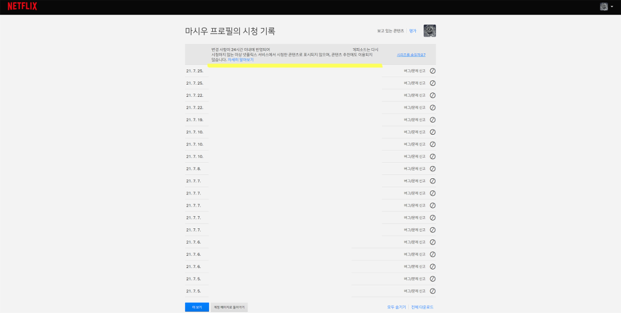Hide the first 21. 7. 7. entry

click(433, 181)
